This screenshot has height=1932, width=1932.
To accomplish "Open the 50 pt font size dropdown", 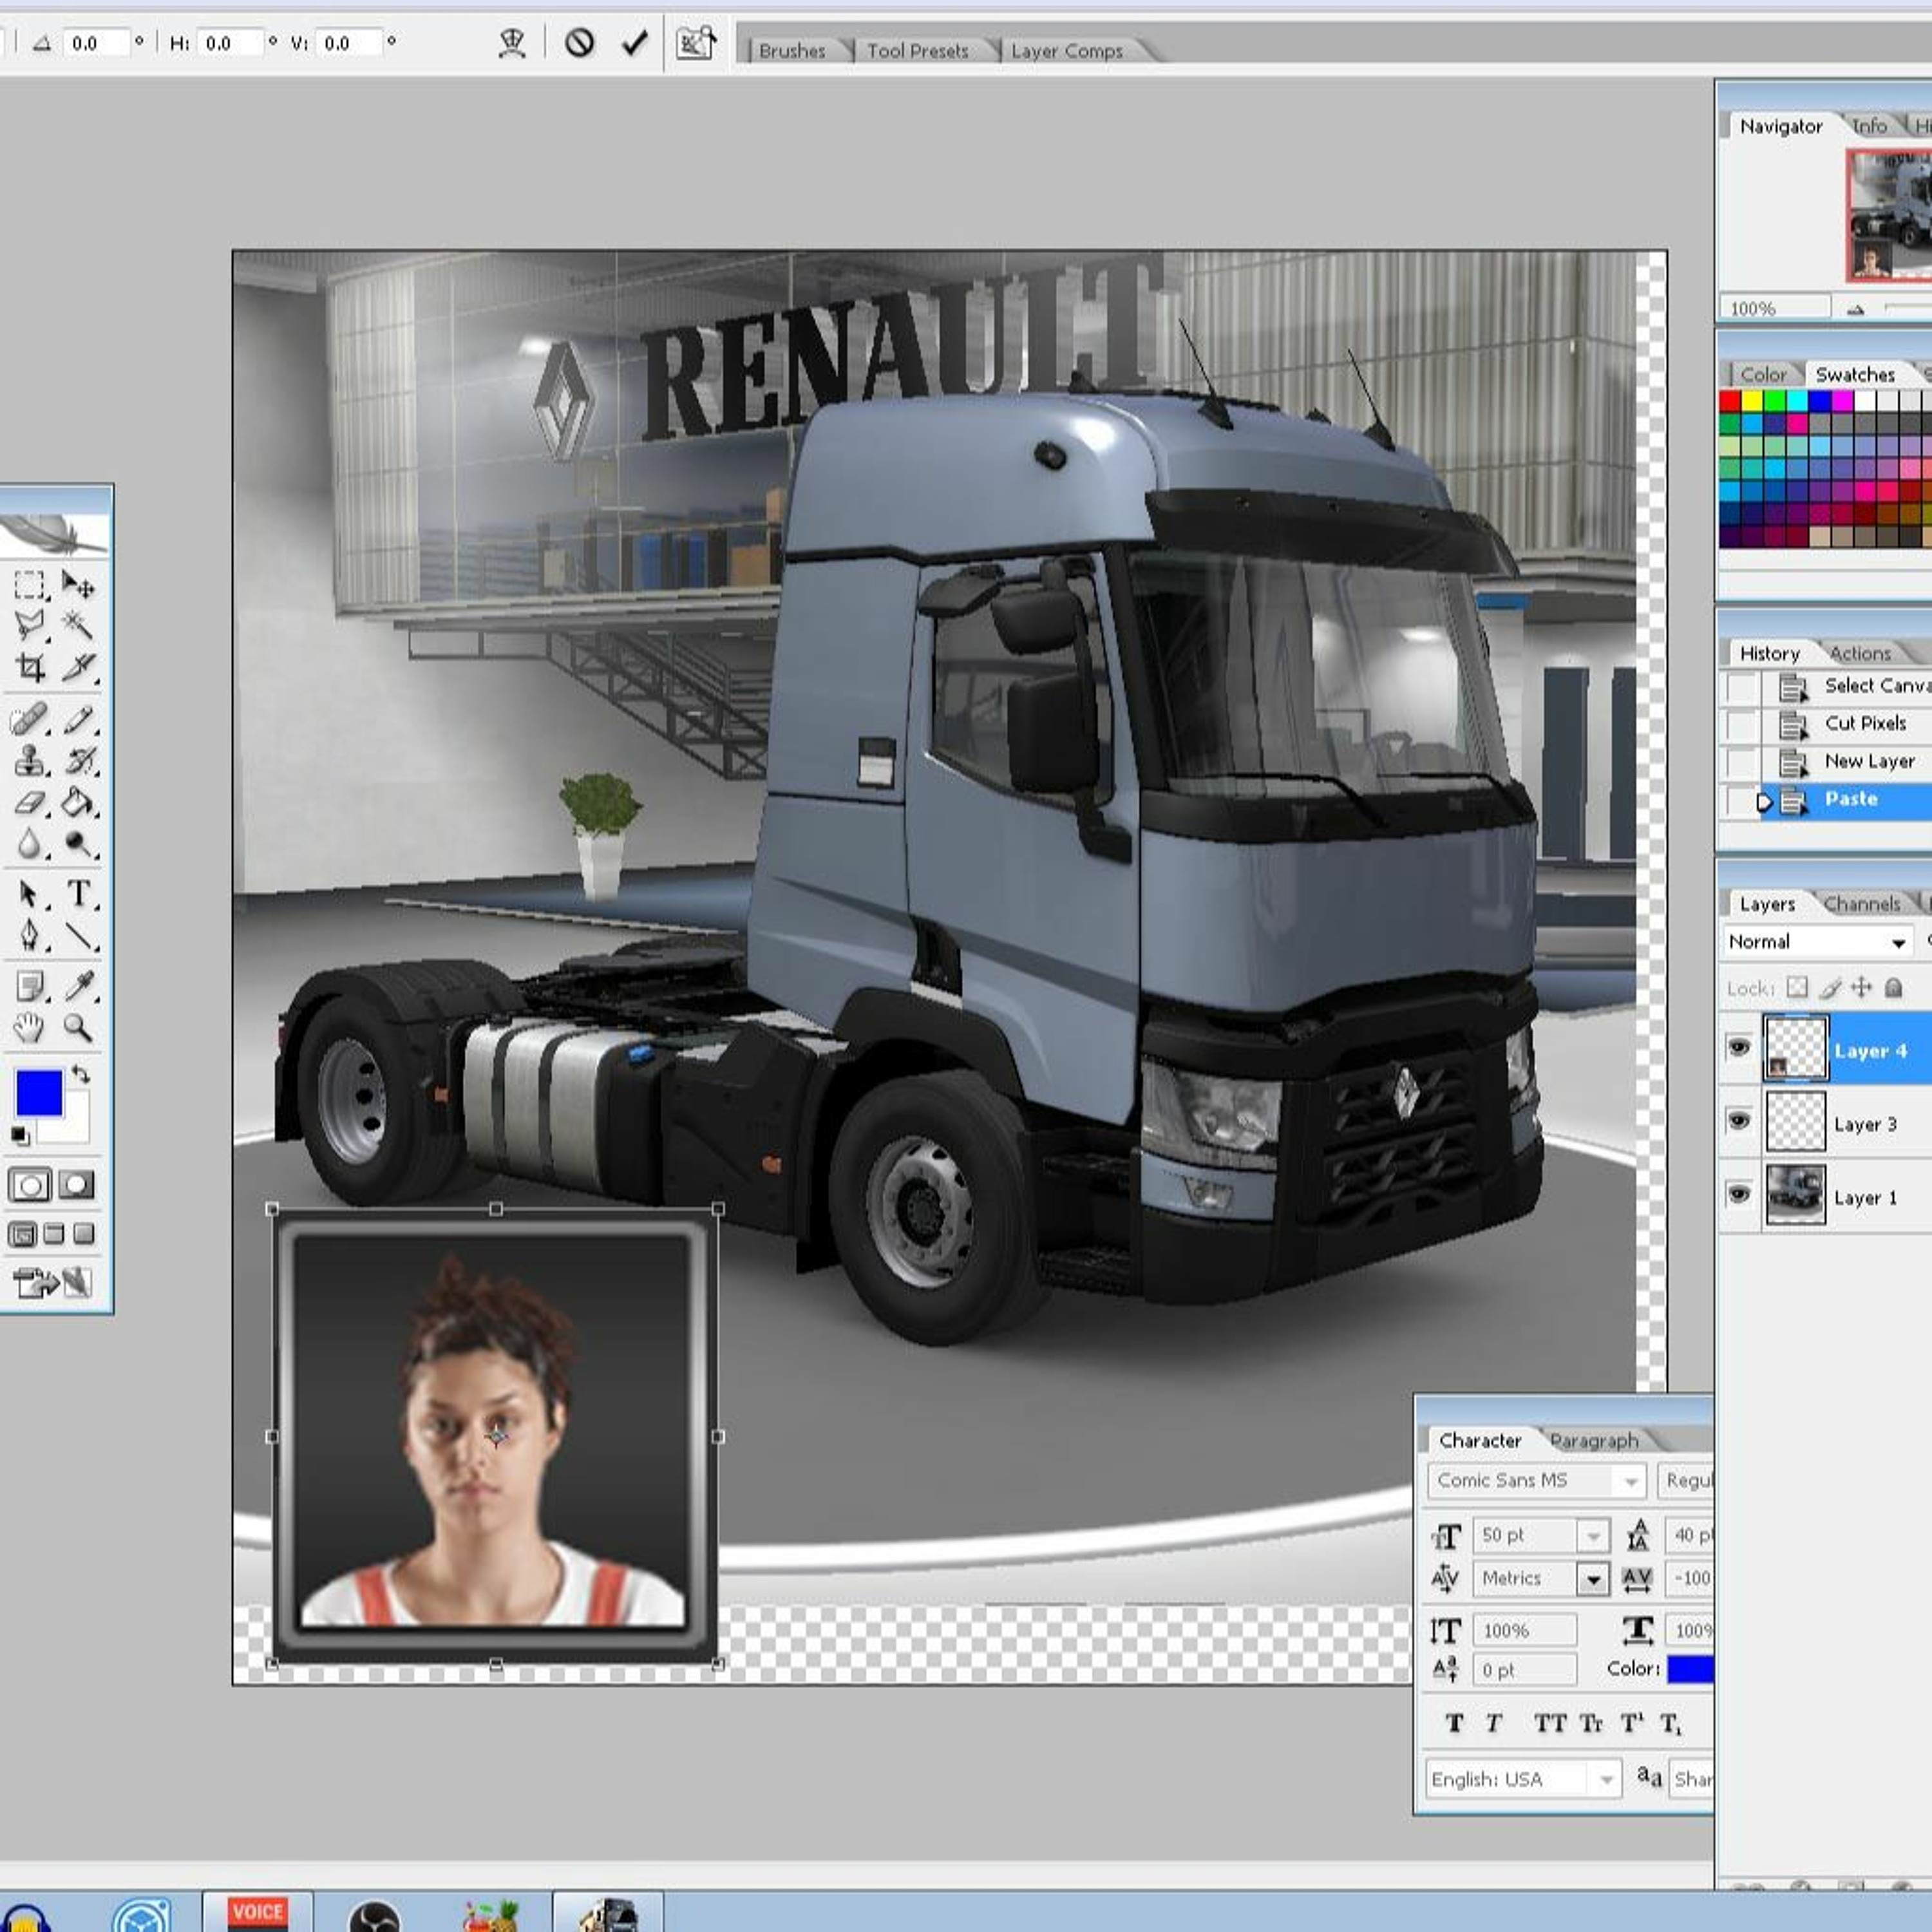I will [1593, 1535].
